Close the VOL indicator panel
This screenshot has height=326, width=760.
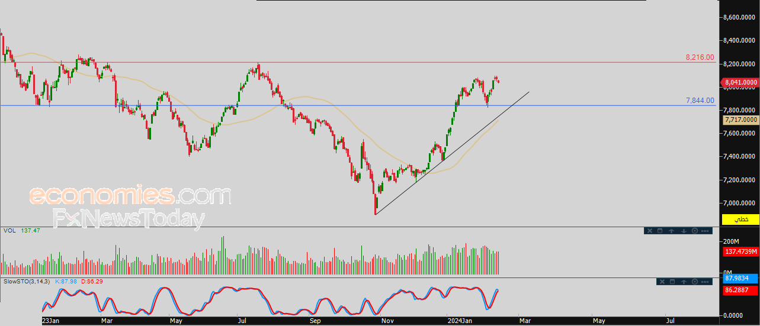coord(650,231)
